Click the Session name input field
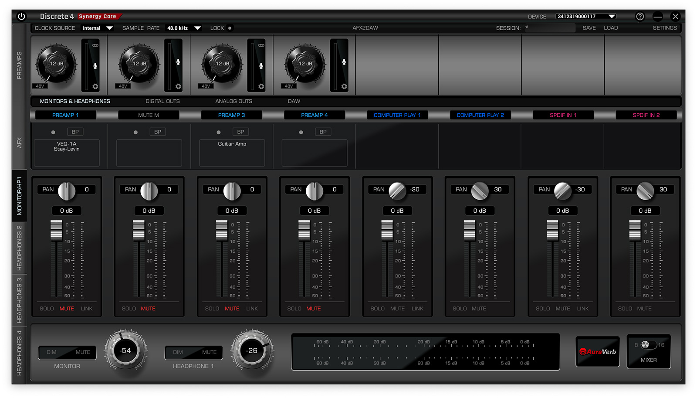697x398 pixels. [x=549, y=27]
